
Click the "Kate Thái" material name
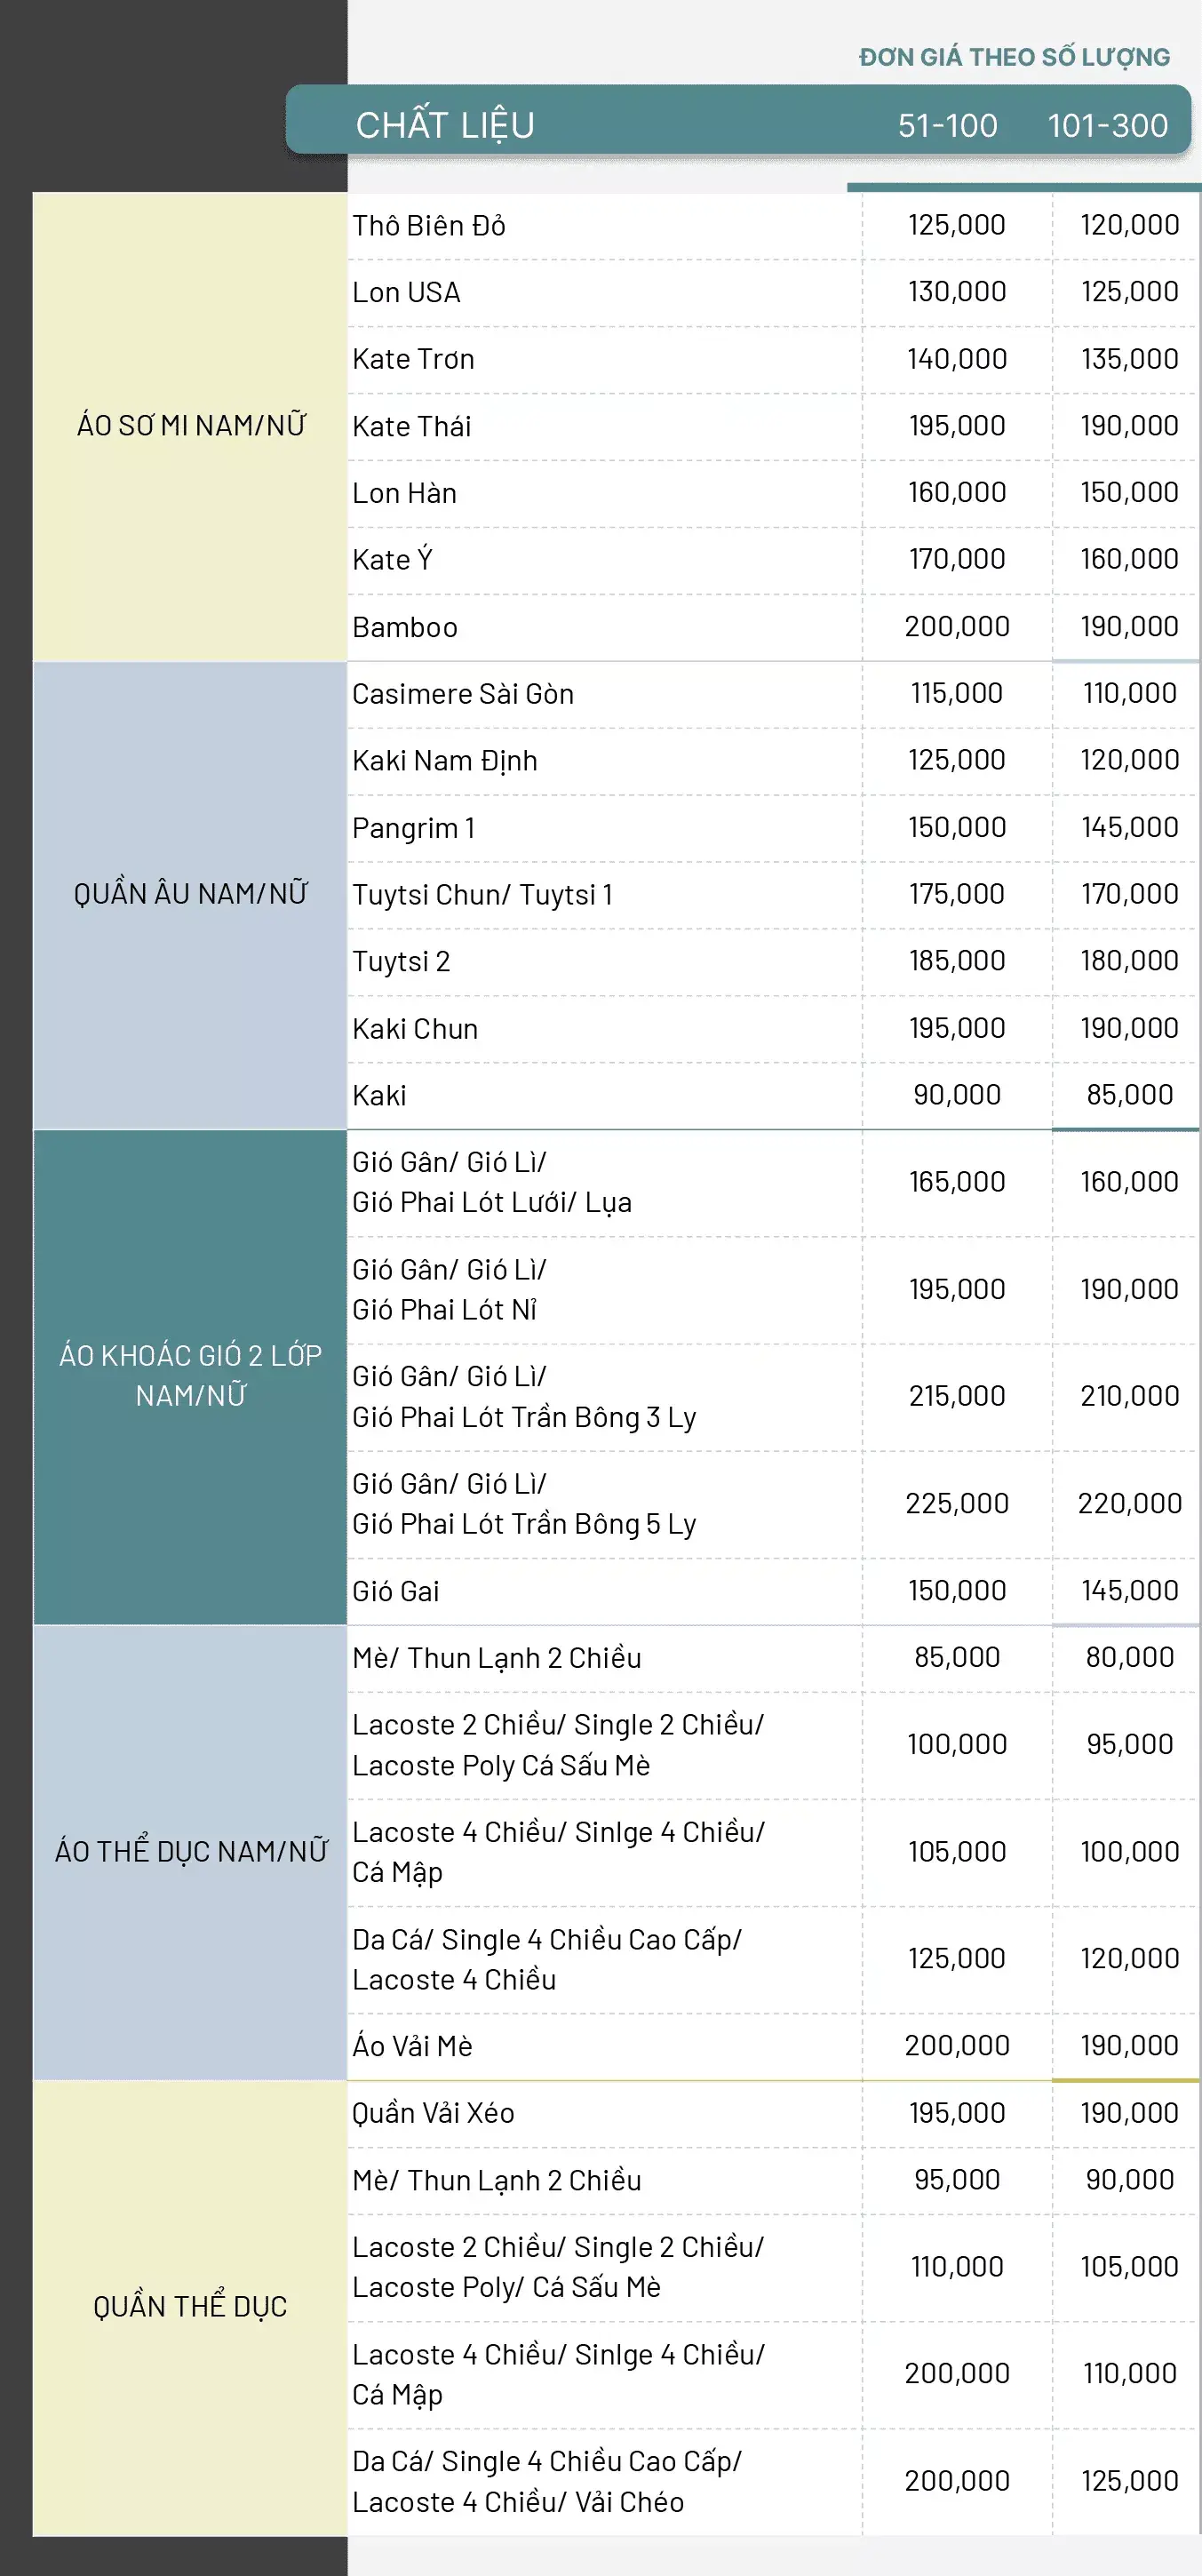coord(411,427)
